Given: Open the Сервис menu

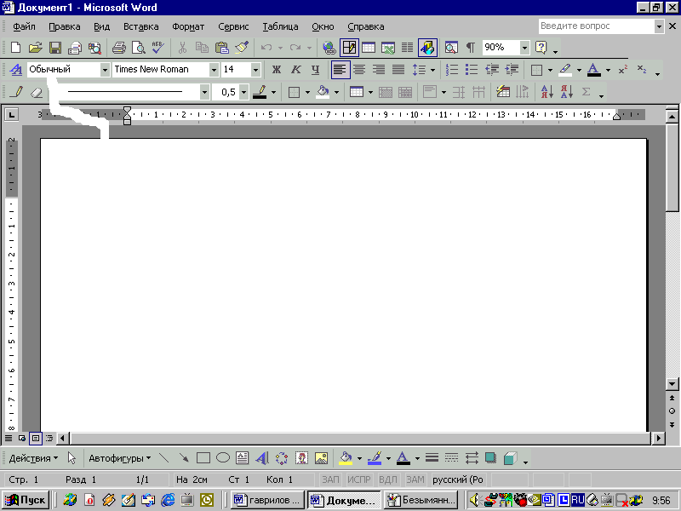Looking at the screenshot, I should pos(233,26).
